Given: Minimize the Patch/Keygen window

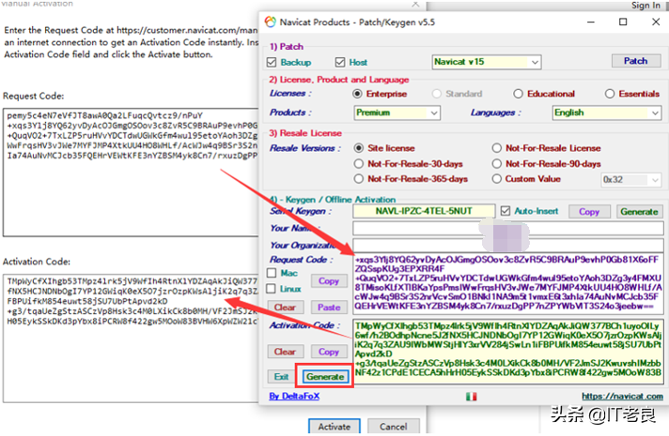Looking at the screenshot, I should tap(591, 22).
